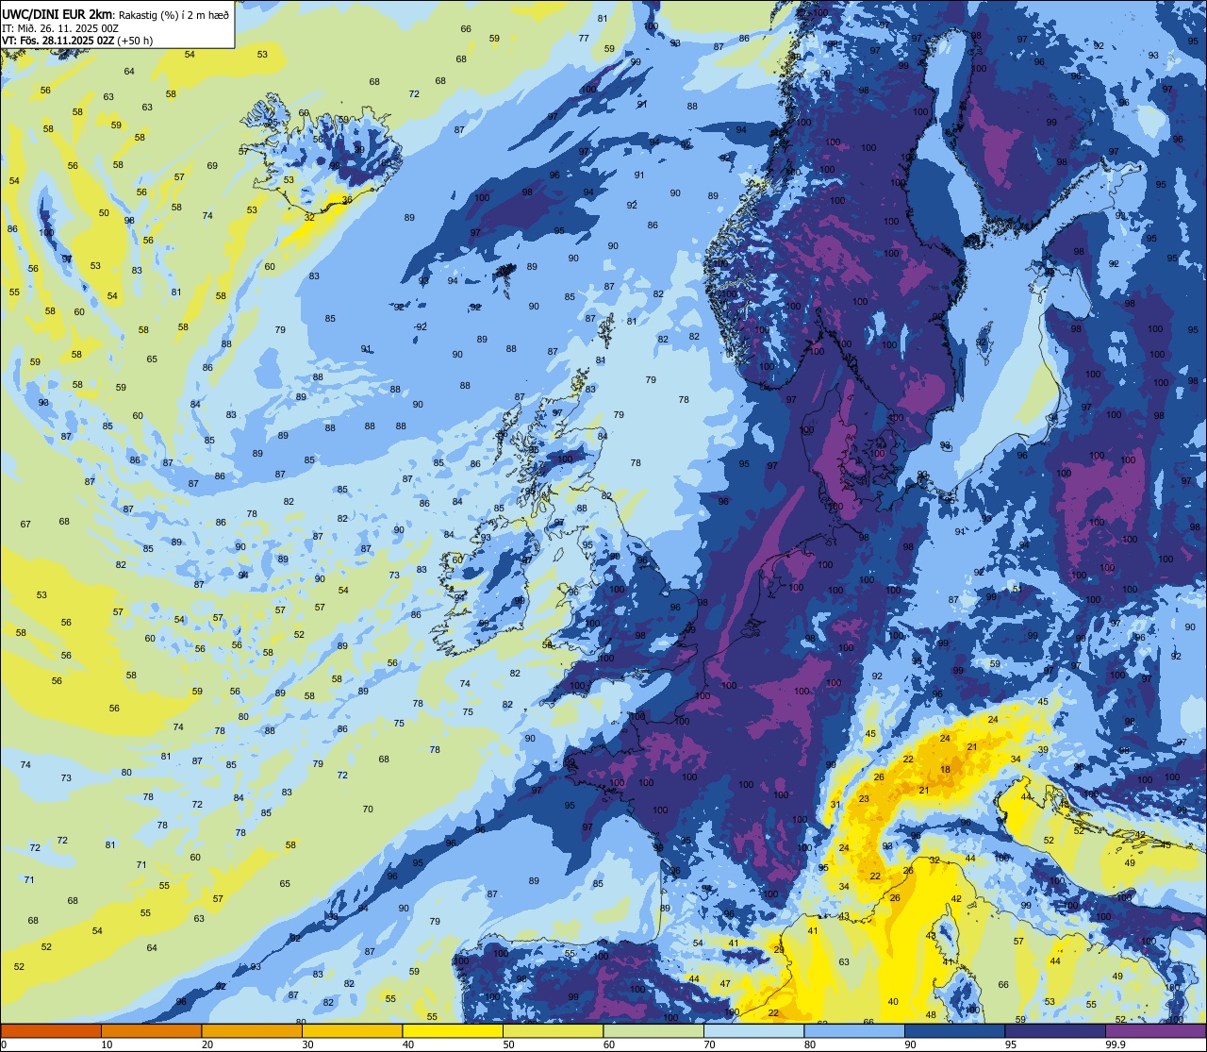Click the darkest orange legend segment below 10
1207x1052 pixels.
51,1030
